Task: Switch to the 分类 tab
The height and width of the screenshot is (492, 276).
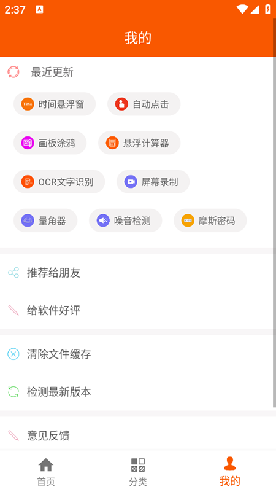Action: (x=138, y=471)
